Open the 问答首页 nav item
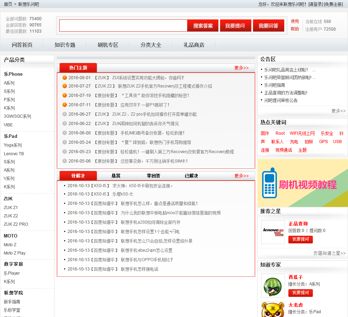Viewport: 348px width, 317px height. (x=22, y=45)
